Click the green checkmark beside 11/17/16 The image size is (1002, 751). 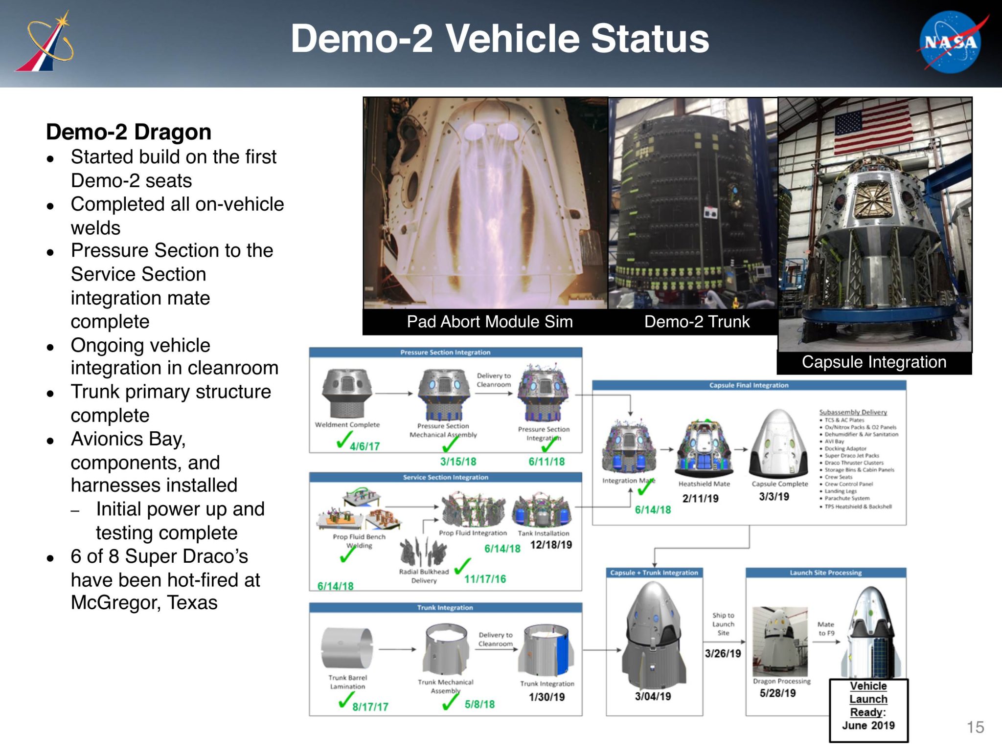(x=462, y=566)
